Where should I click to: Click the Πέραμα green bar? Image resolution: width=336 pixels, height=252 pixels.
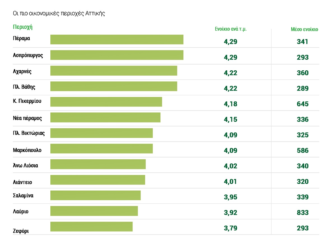coord(117,40)
